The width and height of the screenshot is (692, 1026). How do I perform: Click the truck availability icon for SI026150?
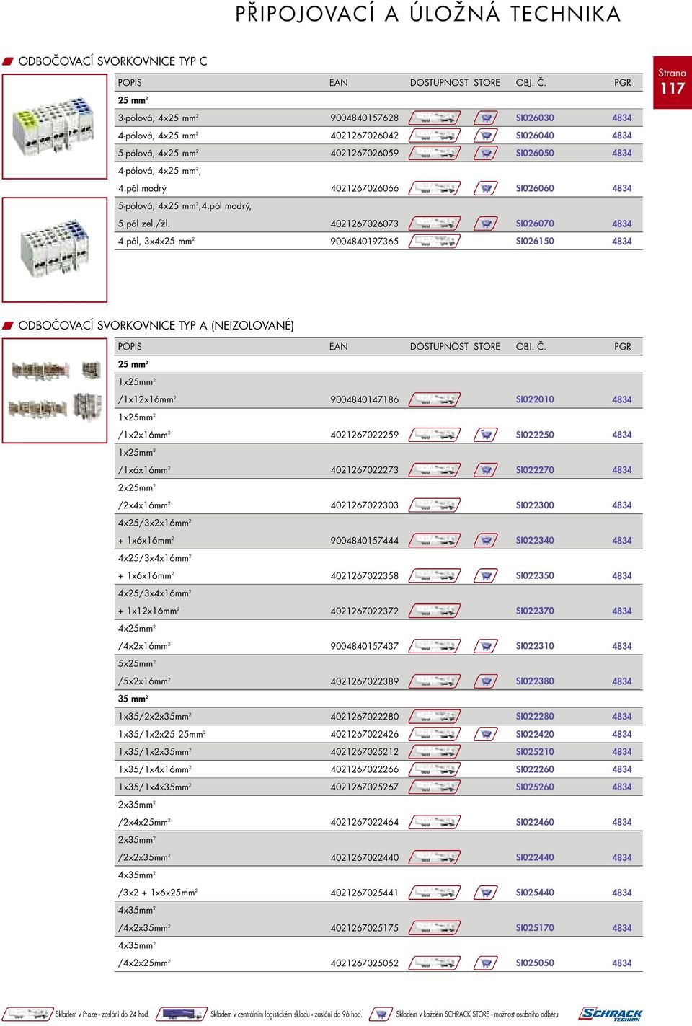[435, 242]
